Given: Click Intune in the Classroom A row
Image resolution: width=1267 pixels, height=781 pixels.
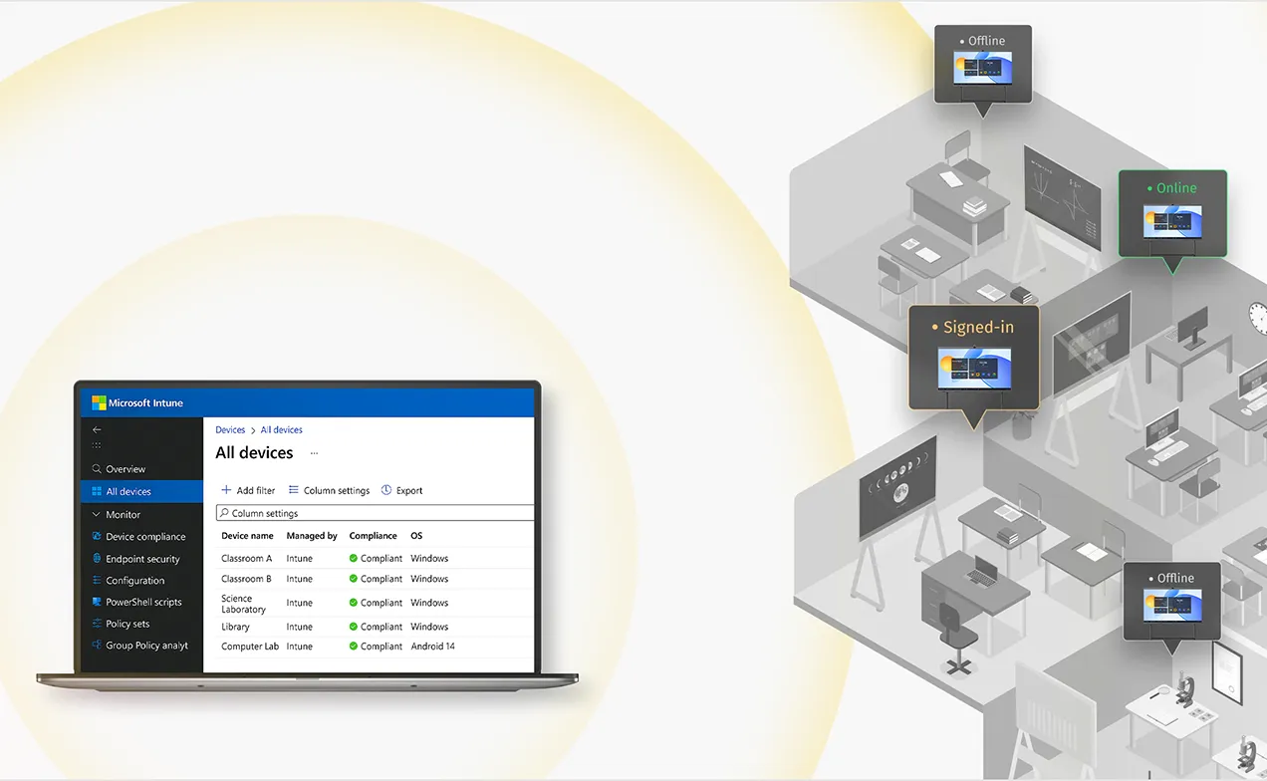Looking at the screenshot, I should tap(300, 559).
